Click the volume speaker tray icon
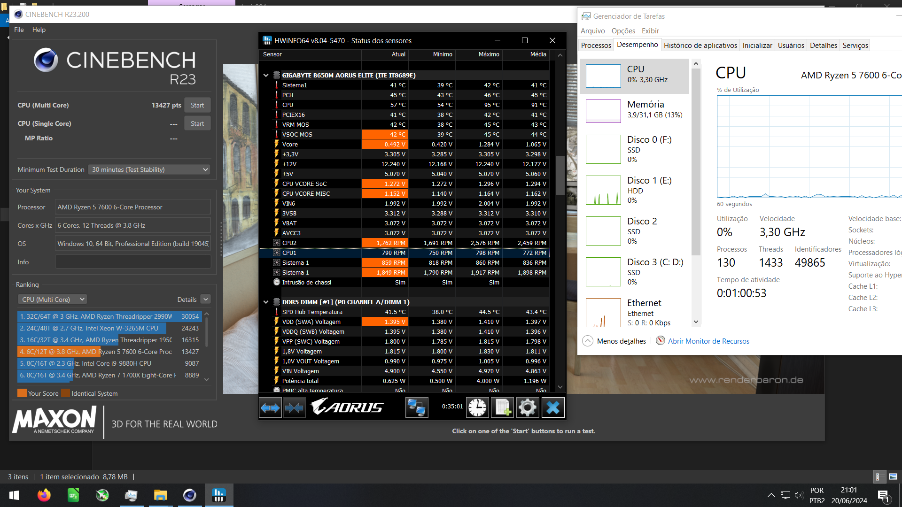 pos(799,495)
